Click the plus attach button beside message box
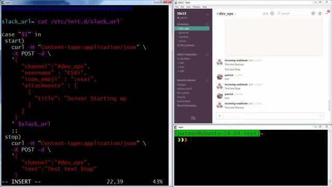 [x=219, y=116]
